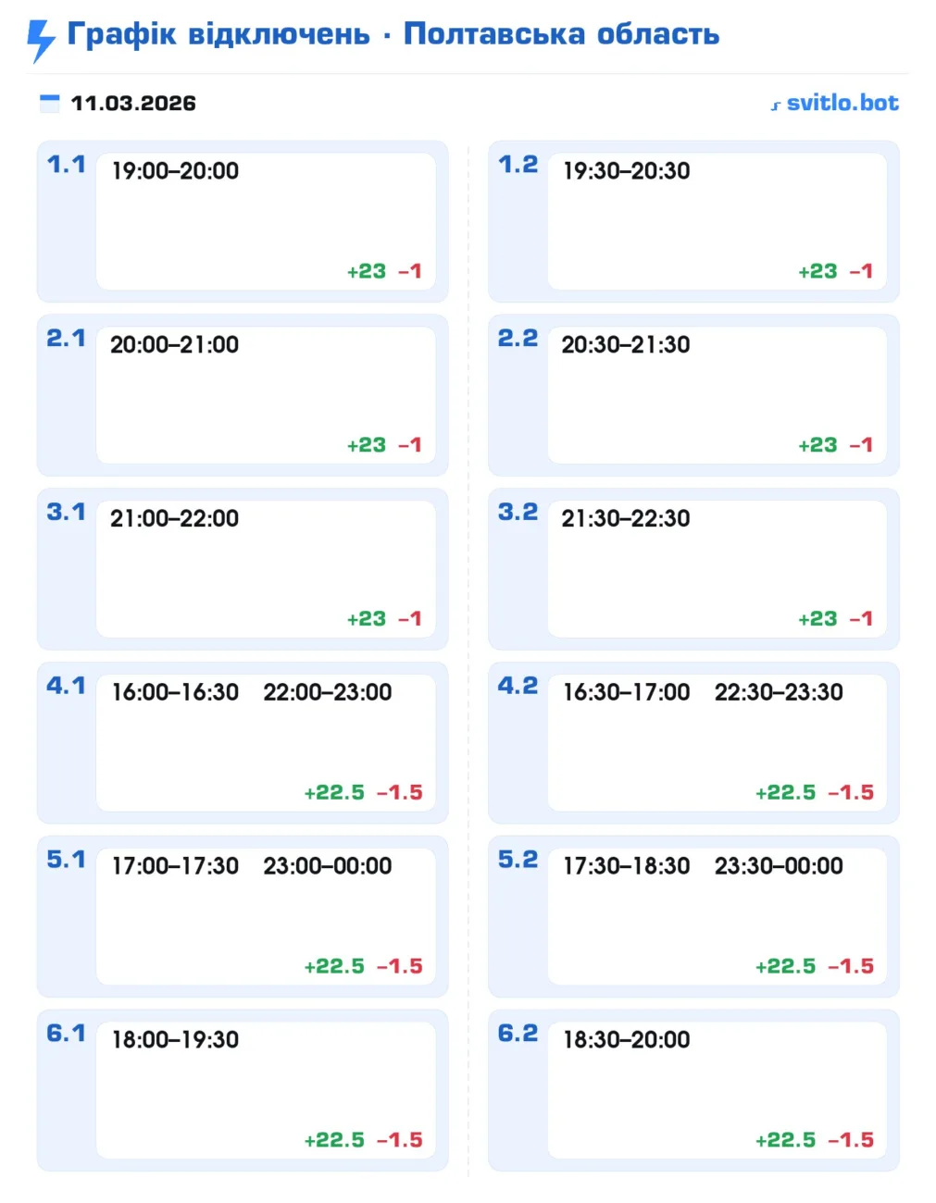The image size is (936, 1203).
Task: Select queue 3.1 label
Action: 66,512
